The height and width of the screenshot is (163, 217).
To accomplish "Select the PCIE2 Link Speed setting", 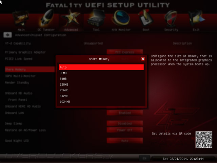I will [19, 59].
